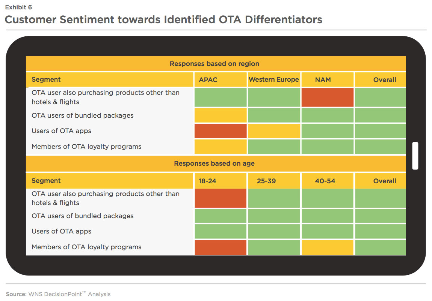Click region table row "OTA users of bundled packages"

coord(216,115)
